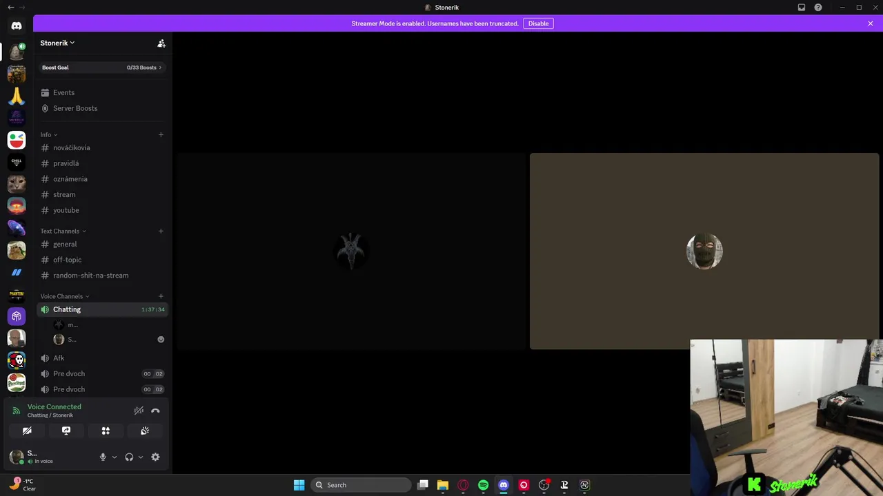
Task: Open the blue double-slash server icon
Action: (17, 272)
